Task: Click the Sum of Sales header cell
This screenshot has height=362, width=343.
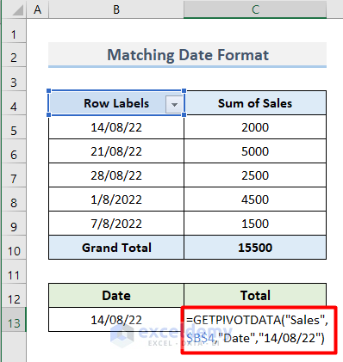Action: point(255,103)
